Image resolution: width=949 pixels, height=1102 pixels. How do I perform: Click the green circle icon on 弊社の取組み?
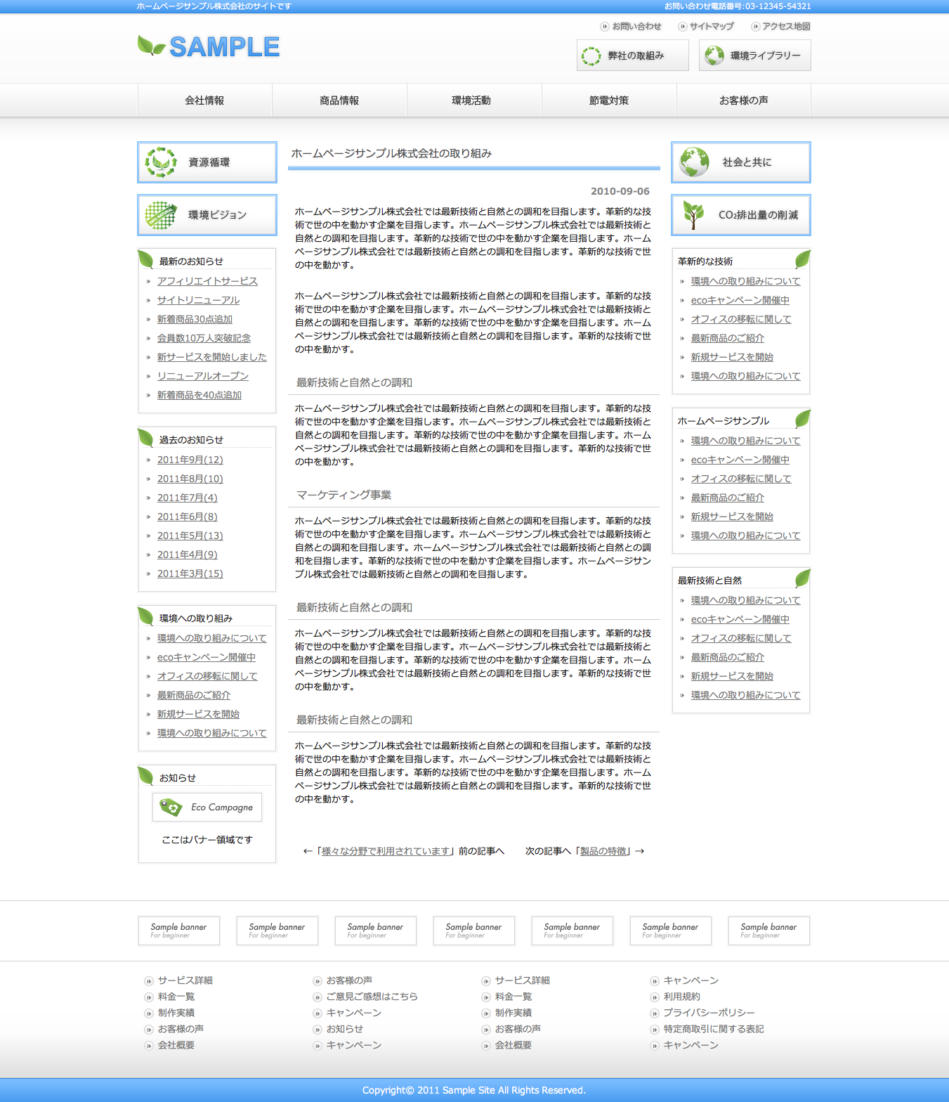coord(591,56)
